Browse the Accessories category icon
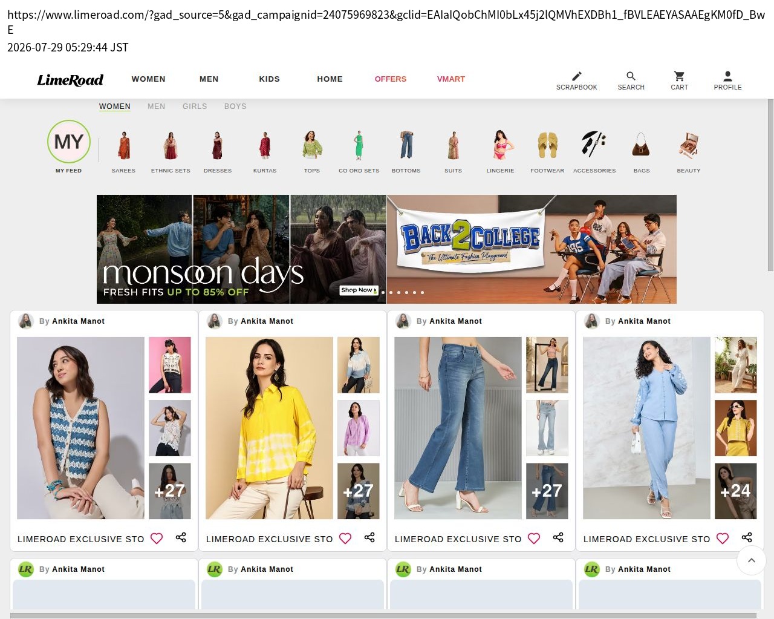The height and width of the screenshot is (619, 774). pyautogui.click(x=594, y=145)
